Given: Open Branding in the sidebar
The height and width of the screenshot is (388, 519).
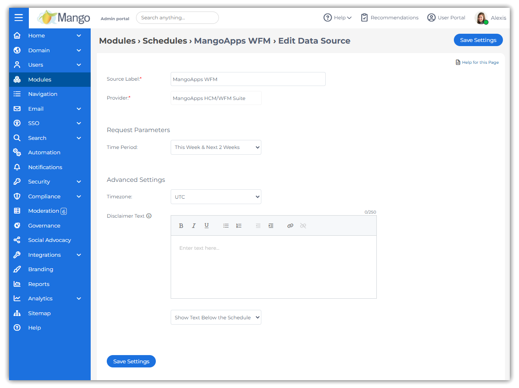Looking at the screenshot, I should [40, 270].
